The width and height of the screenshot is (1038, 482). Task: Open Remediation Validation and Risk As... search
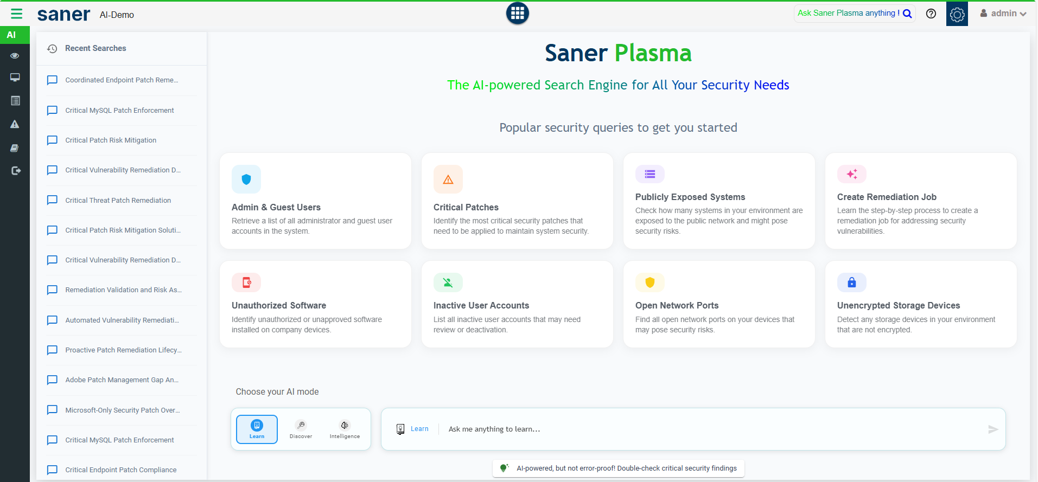(x=122, y=290)
